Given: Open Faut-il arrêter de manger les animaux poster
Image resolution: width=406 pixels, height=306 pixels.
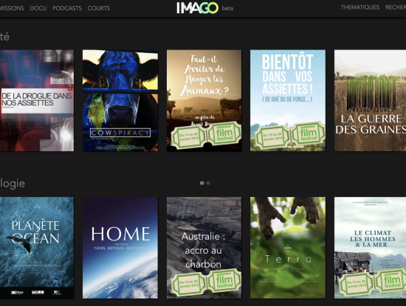Looking at the screenshot, I should (204, 100).
